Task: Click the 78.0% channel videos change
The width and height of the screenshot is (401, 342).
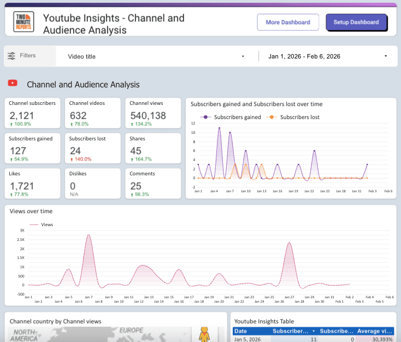Action: pos(80,124)
